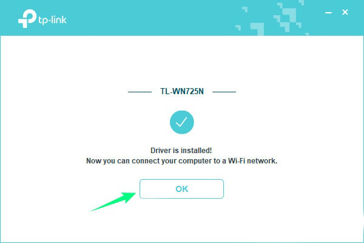This screenshot has height=243, width=364.
Task: Click the 'Now you can connect' sentence
Action: pyautogui.click(x=182, y=160)
